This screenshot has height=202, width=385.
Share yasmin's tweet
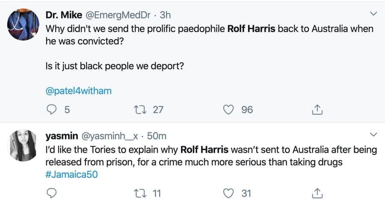(317, 193)
